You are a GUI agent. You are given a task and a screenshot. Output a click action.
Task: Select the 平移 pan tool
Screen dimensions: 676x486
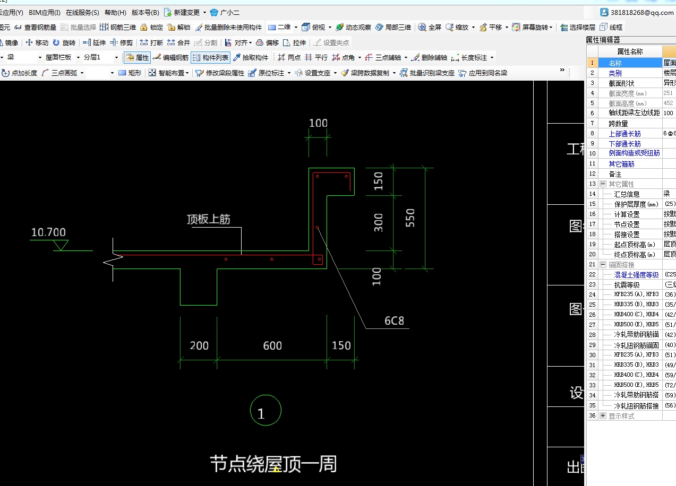[x=491, y=27]
